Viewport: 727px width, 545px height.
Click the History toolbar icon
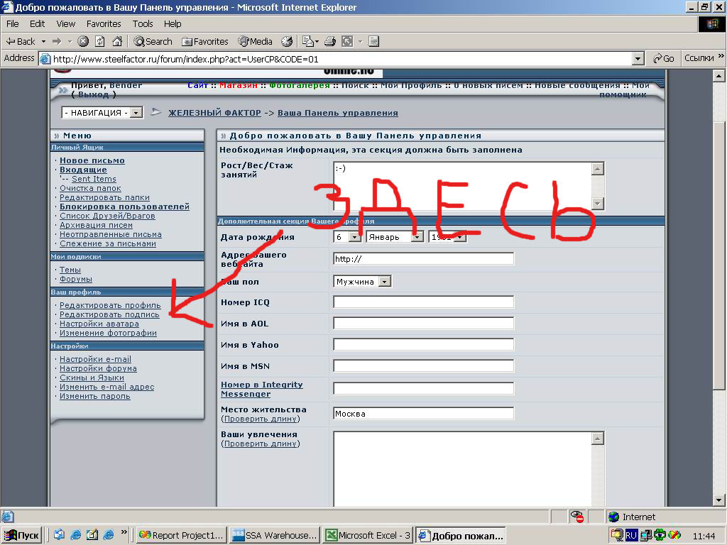pyautogui.click(x=287, y=41)
